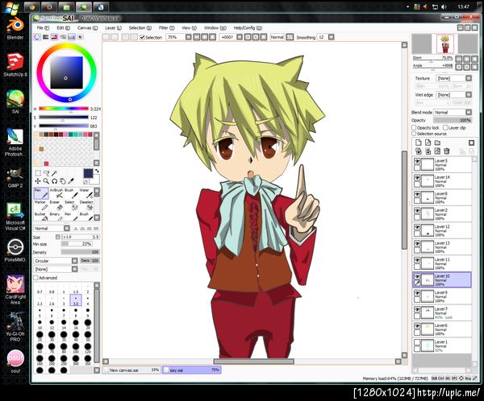
Task: Choose the Eraser tool
Action: (56, 205)
